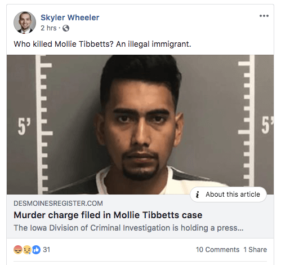Open Skyler Wheeler's profile name link
Image resolution: width=281 pixels, height=265 pixels.
tap(70, 17)
